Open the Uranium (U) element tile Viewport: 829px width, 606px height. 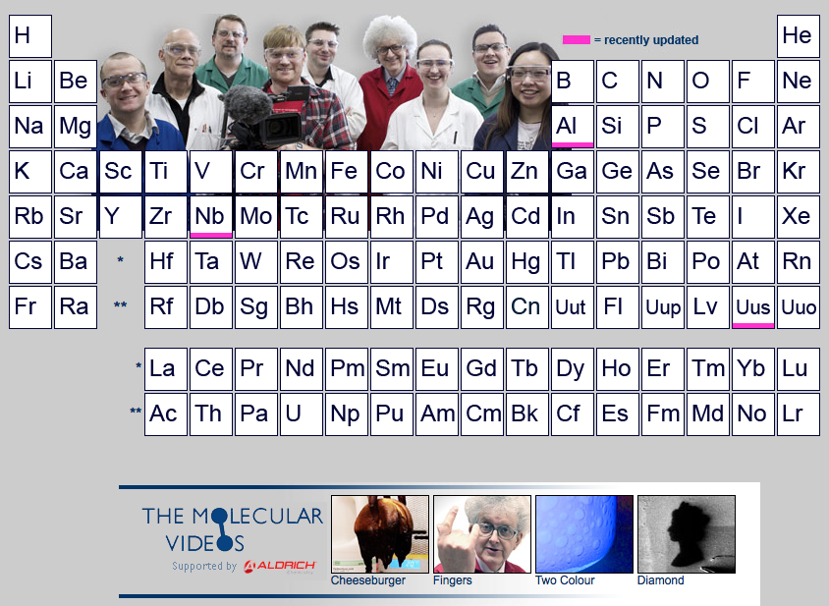[x=300, y=413]
